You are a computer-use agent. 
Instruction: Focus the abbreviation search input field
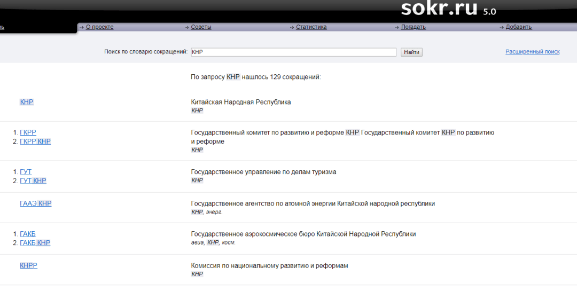pos(293,52)
